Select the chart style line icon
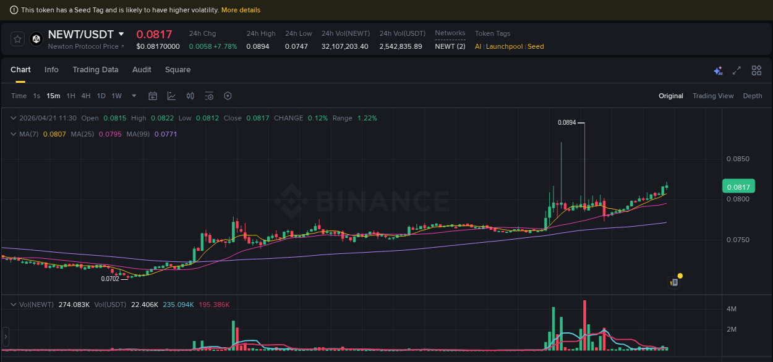Image resolution: width=773 pixels, height=362 pixels. [170, 96]
